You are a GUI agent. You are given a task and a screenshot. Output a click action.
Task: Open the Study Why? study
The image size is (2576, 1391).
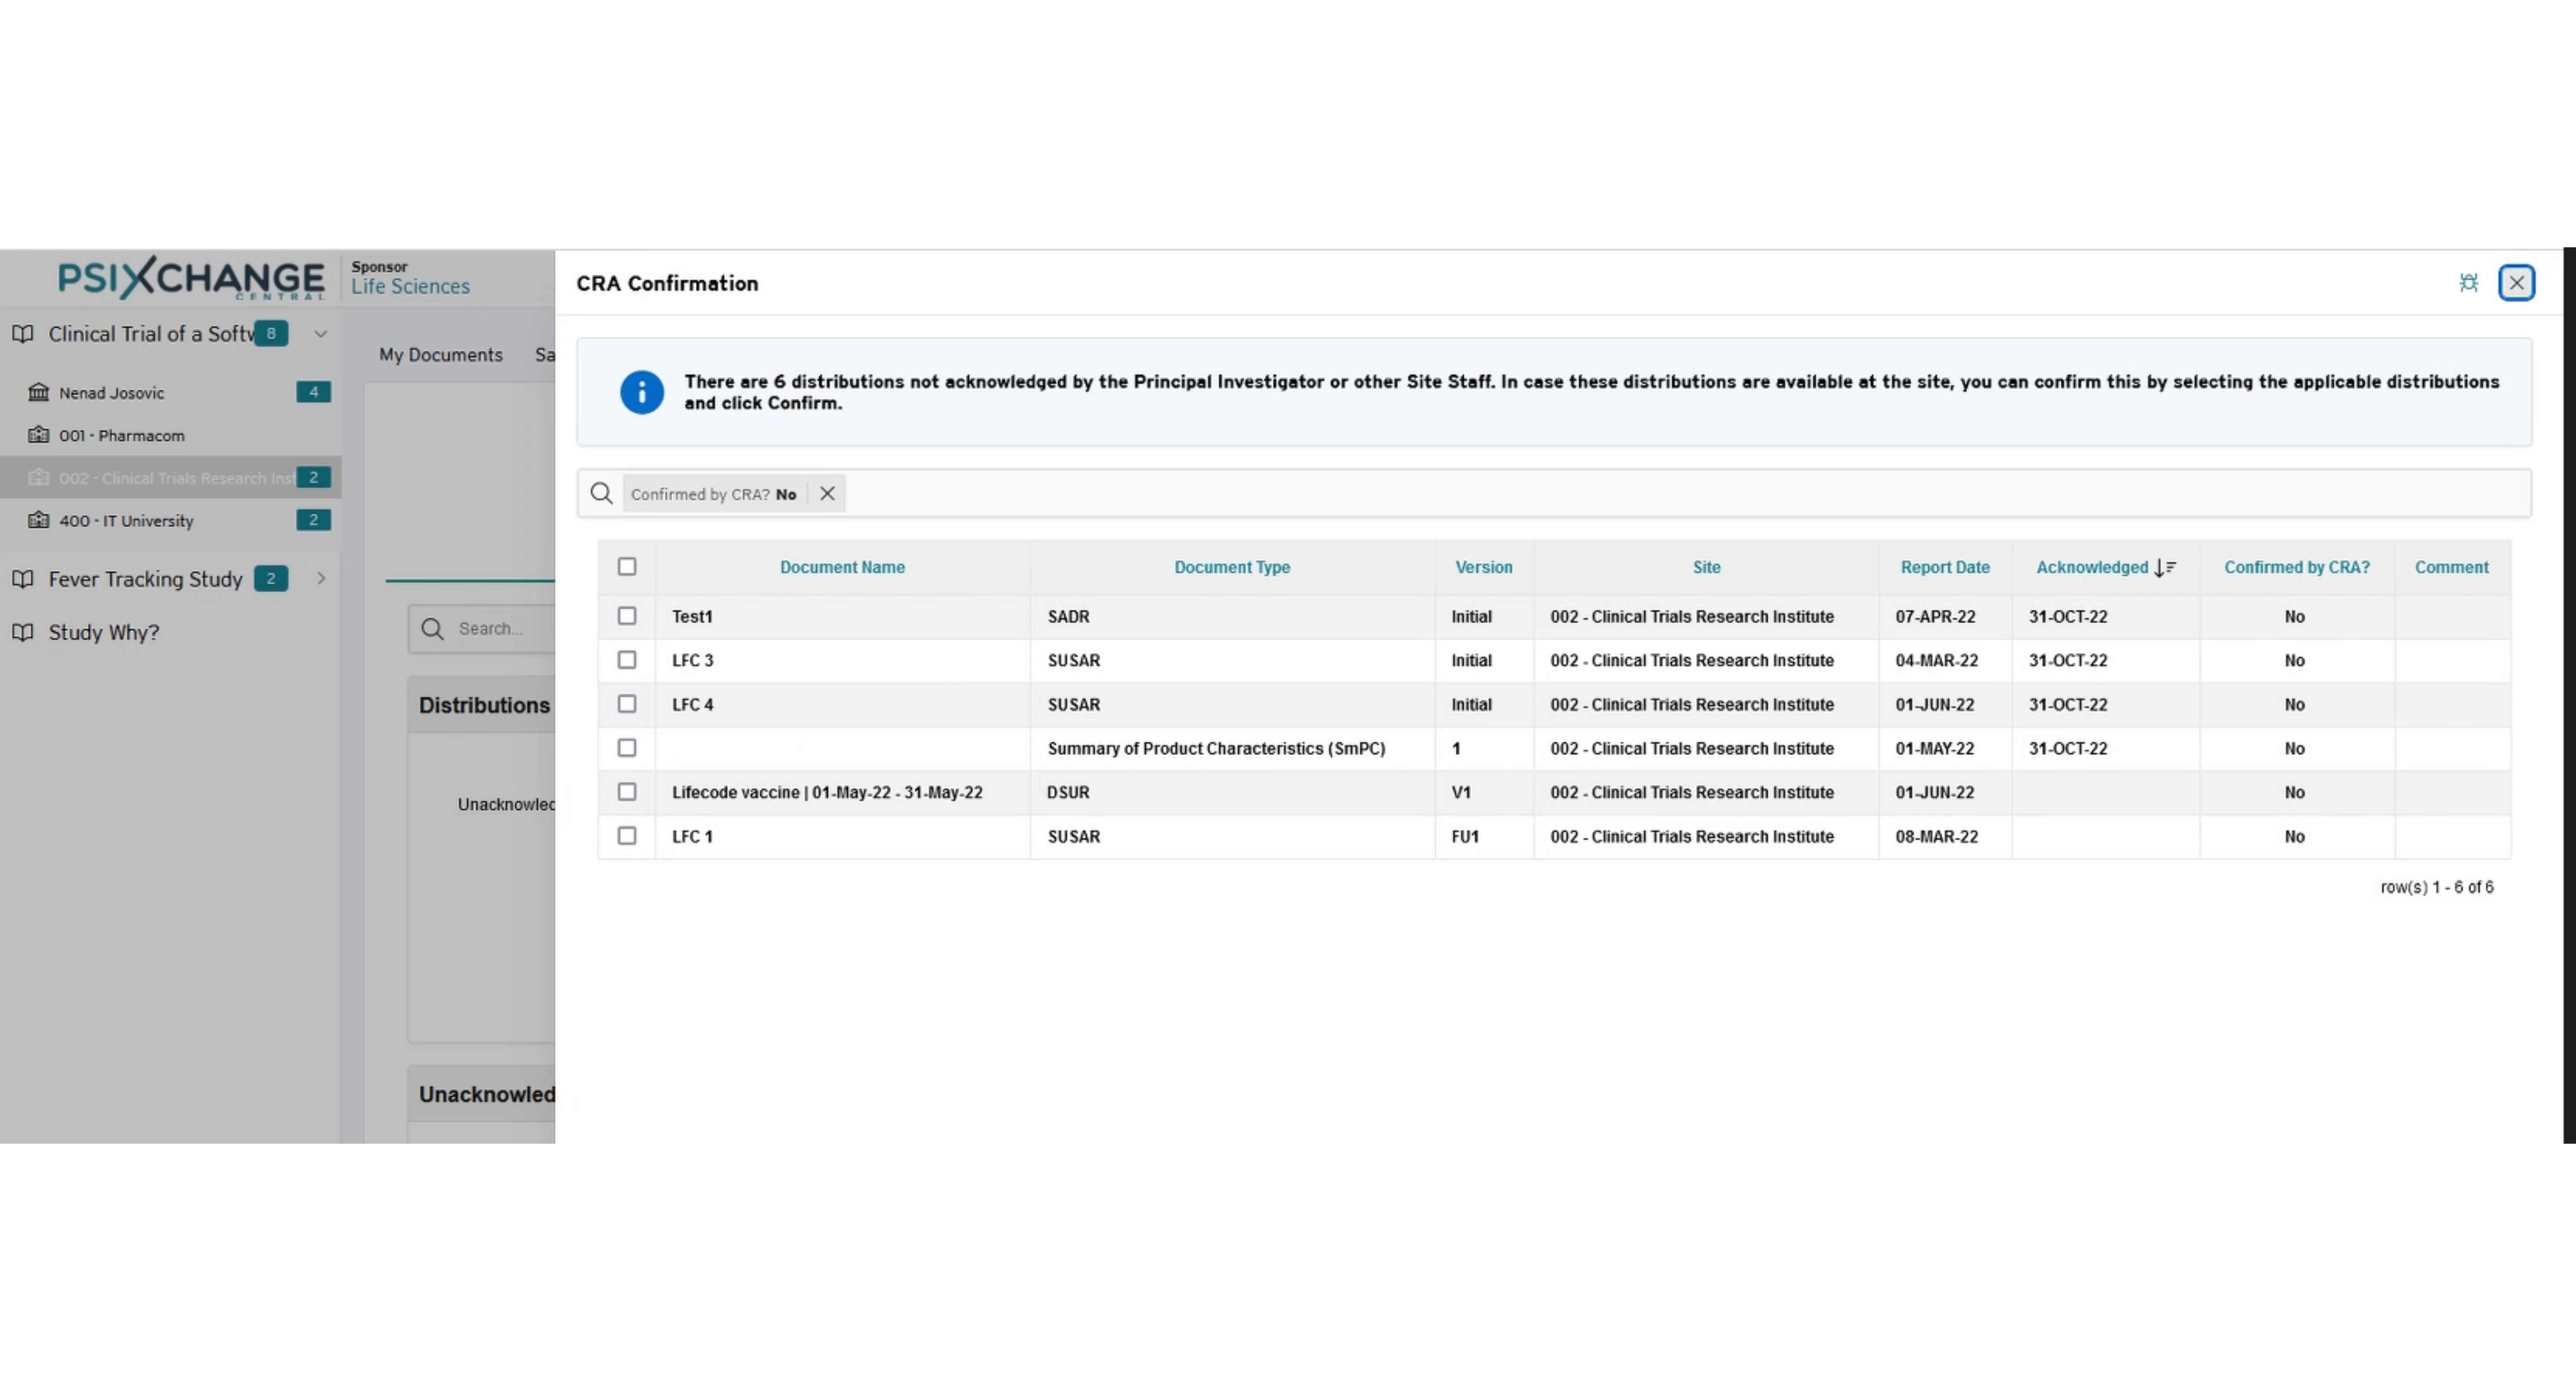104,632
